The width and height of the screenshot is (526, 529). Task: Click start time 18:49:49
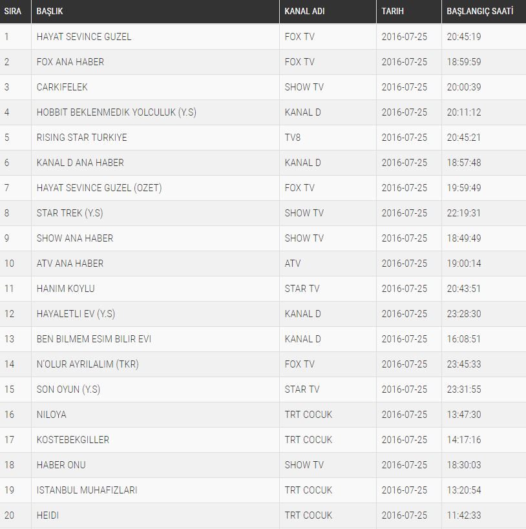(464, 238)
